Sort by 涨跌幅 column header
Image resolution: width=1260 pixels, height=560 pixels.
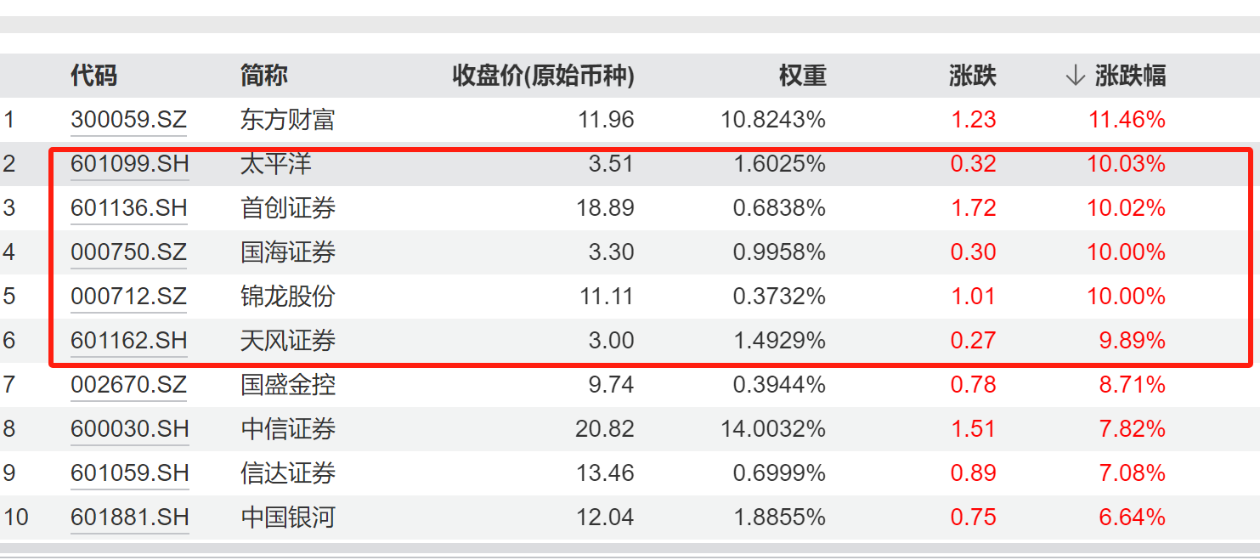tap(1130, 76)
